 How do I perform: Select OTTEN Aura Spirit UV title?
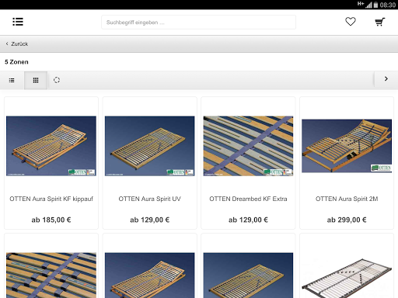149,199
